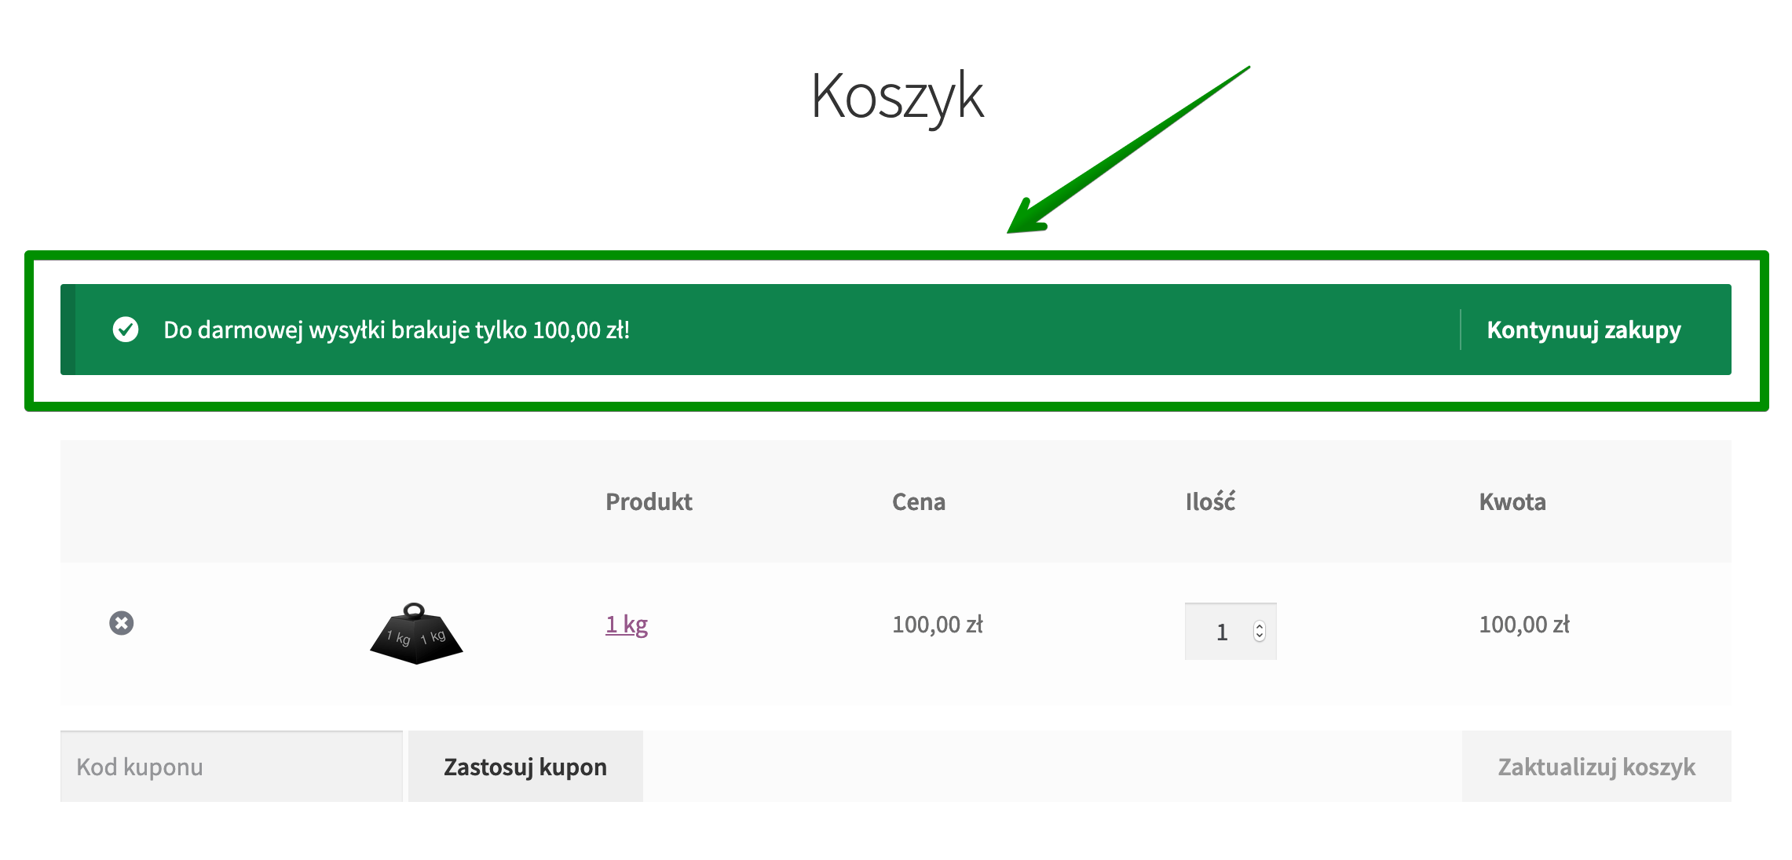1792x860 pixels.
Task: Decrease quantity with the down arrow
Action: pos(1260,636)
